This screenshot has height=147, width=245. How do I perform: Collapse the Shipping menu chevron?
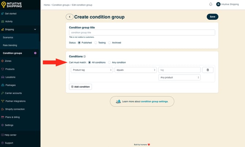pos(35,29)
